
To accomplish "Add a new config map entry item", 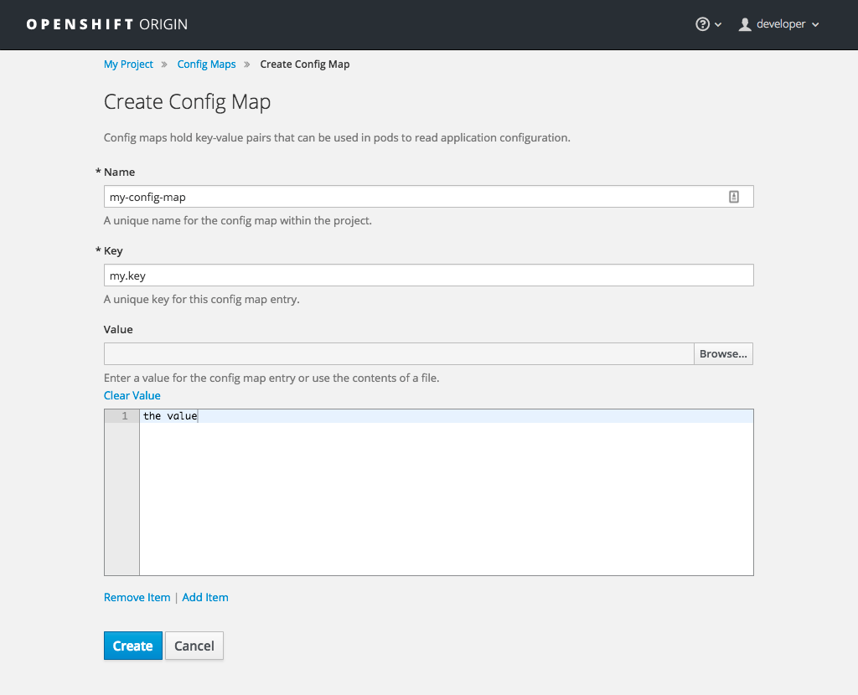I will [x=204, y=597].
